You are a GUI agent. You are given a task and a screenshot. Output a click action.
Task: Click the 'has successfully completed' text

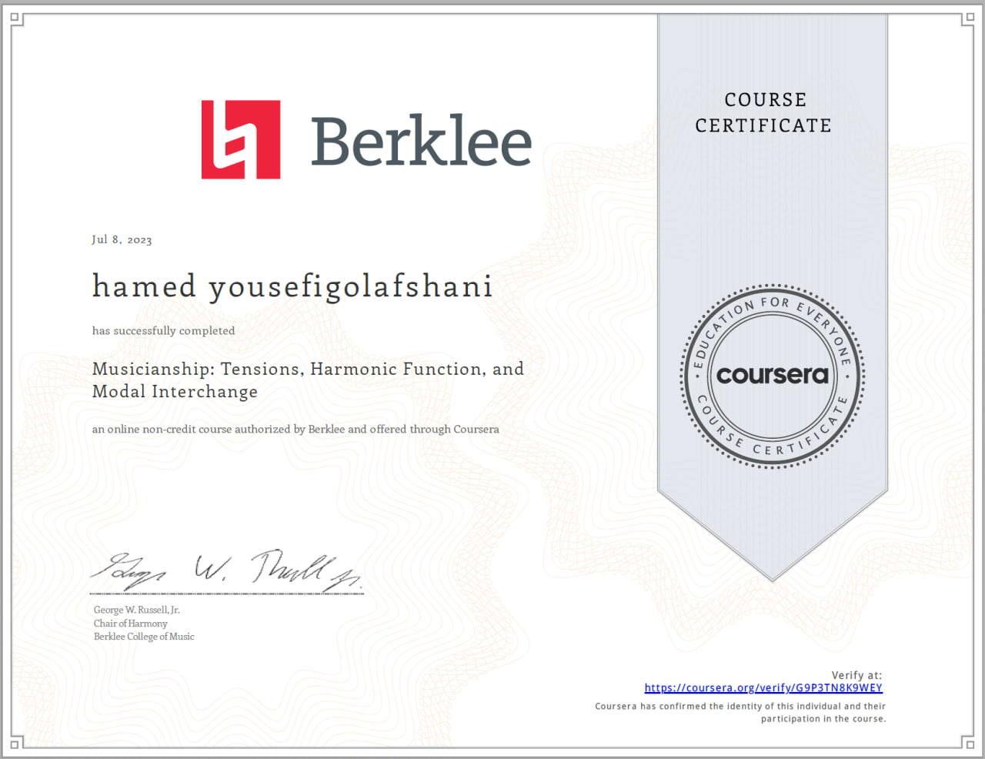pos(163,330)
